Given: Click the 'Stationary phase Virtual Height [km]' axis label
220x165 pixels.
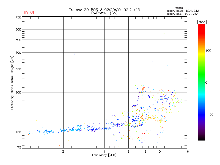Looking at the screenshot, I should pos(12,82).
